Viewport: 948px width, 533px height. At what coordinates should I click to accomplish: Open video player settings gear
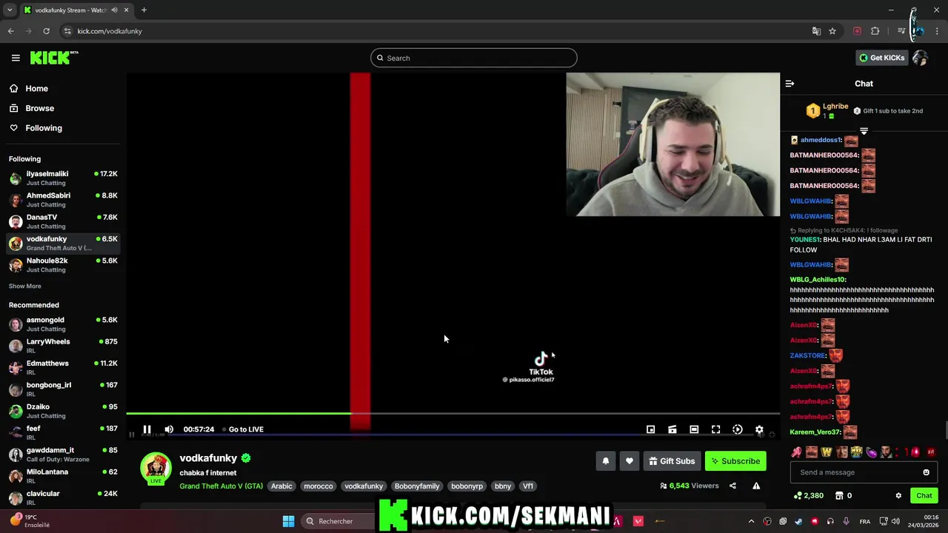(x=759, y=429)
